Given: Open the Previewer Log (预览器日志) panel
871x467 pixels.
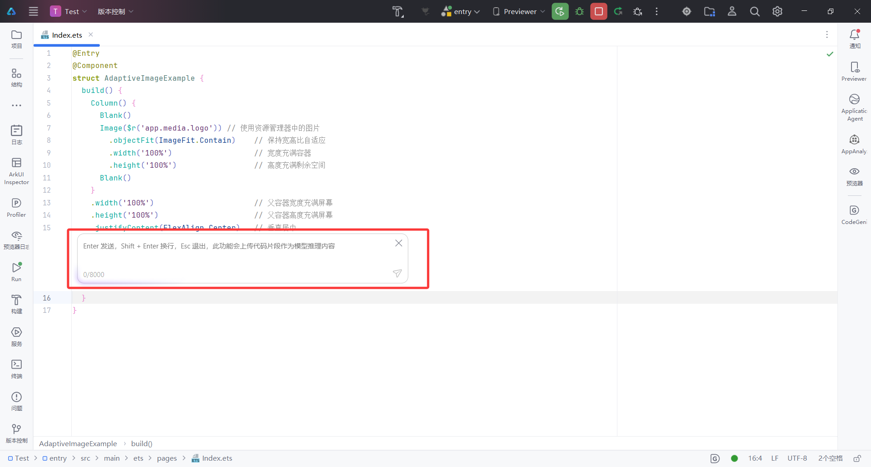Looking at the screenshot, I should [x=16, y=240].
